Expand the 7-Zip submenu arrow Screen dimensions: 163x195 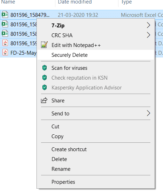point(148,25)
